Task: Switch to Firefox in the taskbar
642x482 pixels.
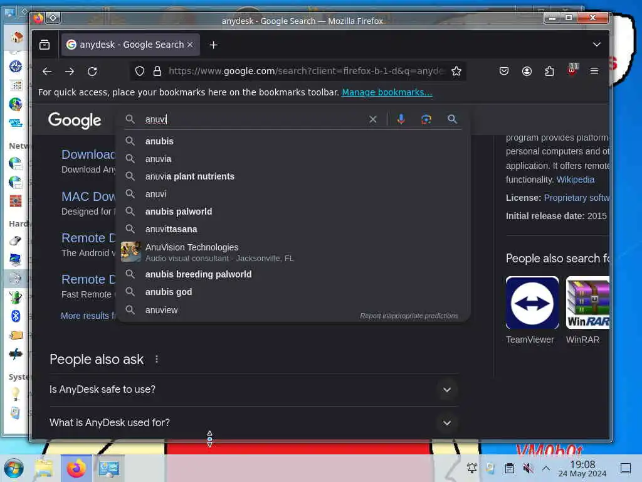Action: [x=76, y=468]
